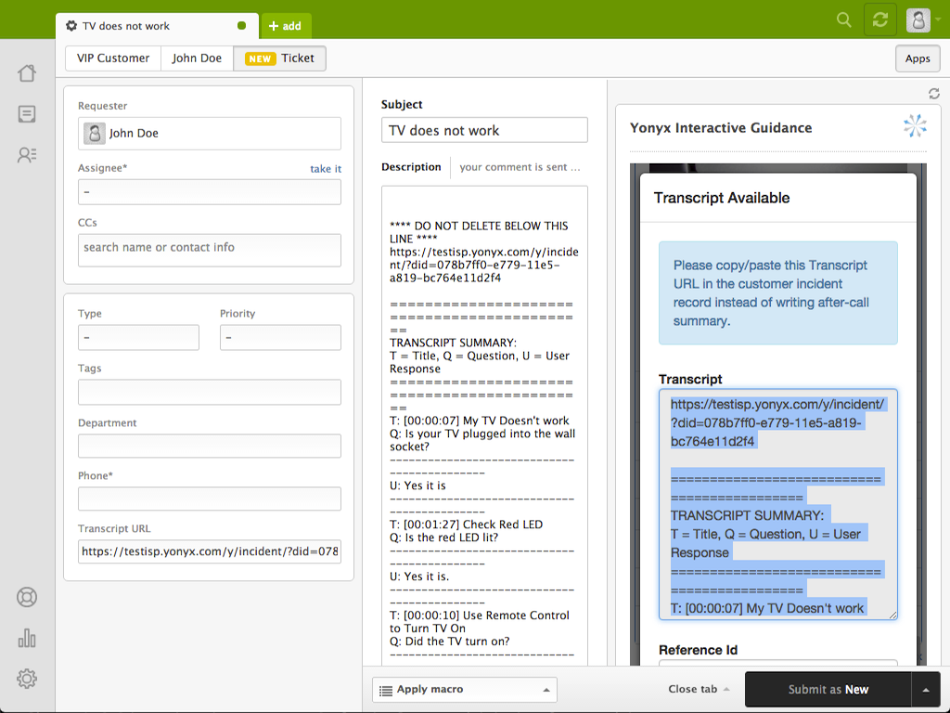Click into the Subject input field
The image size is (950, 713).
(x=484, y=131)
